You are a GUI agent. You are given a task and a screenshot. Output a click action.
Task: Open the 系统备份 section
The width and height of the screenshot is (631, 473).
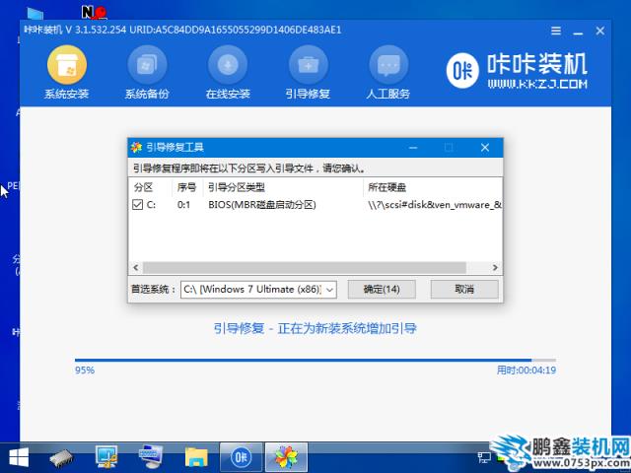tap(147, 72)
